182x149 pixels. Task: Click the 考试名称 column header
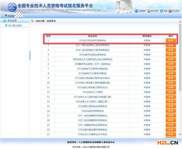[92, 36]
